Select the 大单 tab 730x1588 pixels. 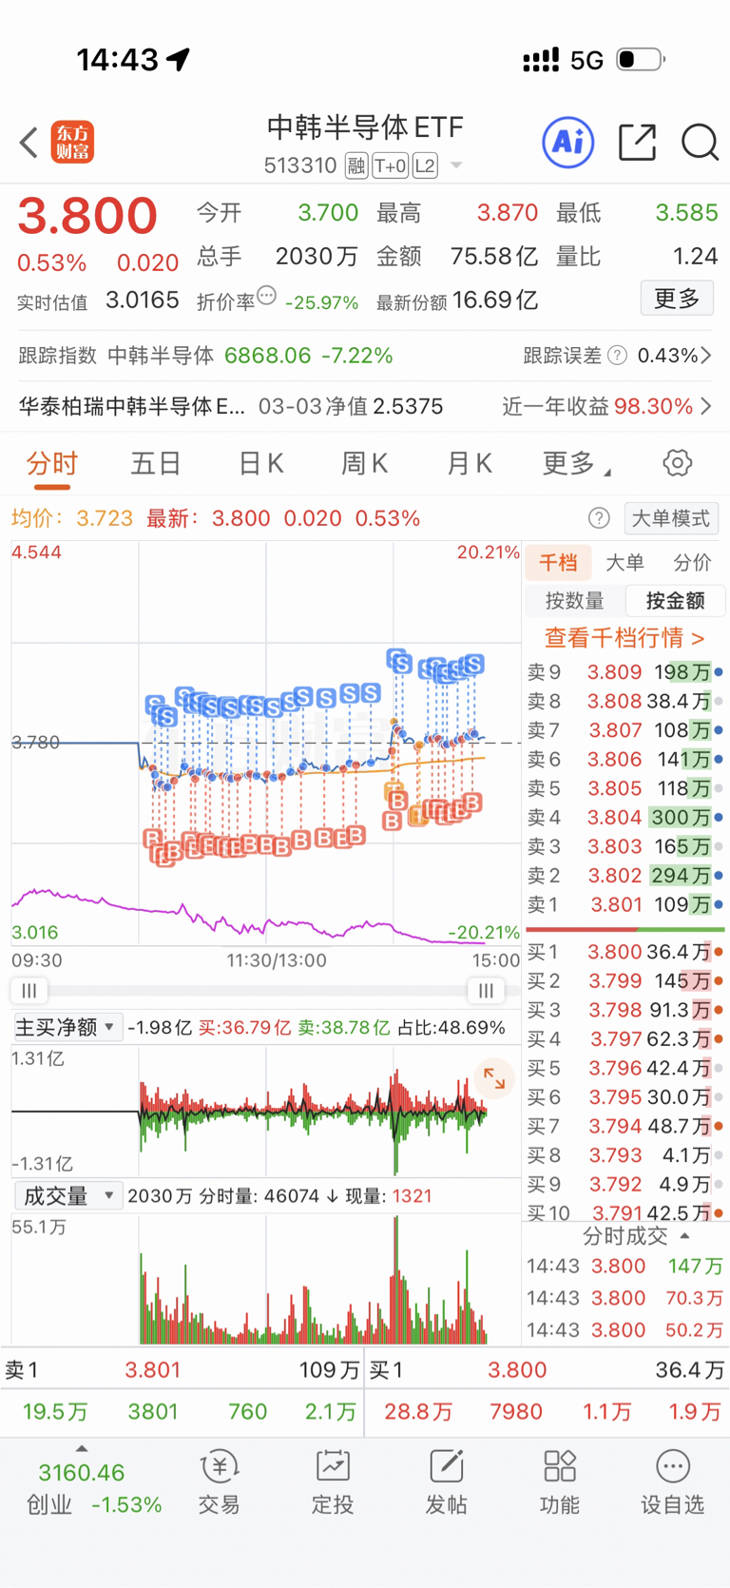pyautogui.click(x=624, y=562)
